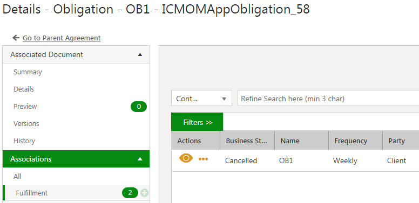Image resolution: width=419 pixels, height=203 pixels.
Task: Expand the Filters panel
Action: [x=197, y=122]
